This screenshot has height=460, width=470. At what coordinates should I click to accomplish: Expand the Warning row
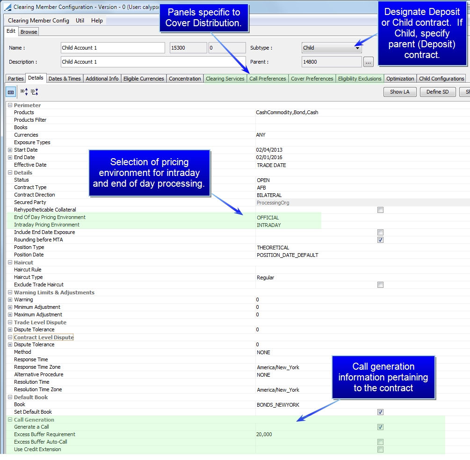tap(10, 300)
